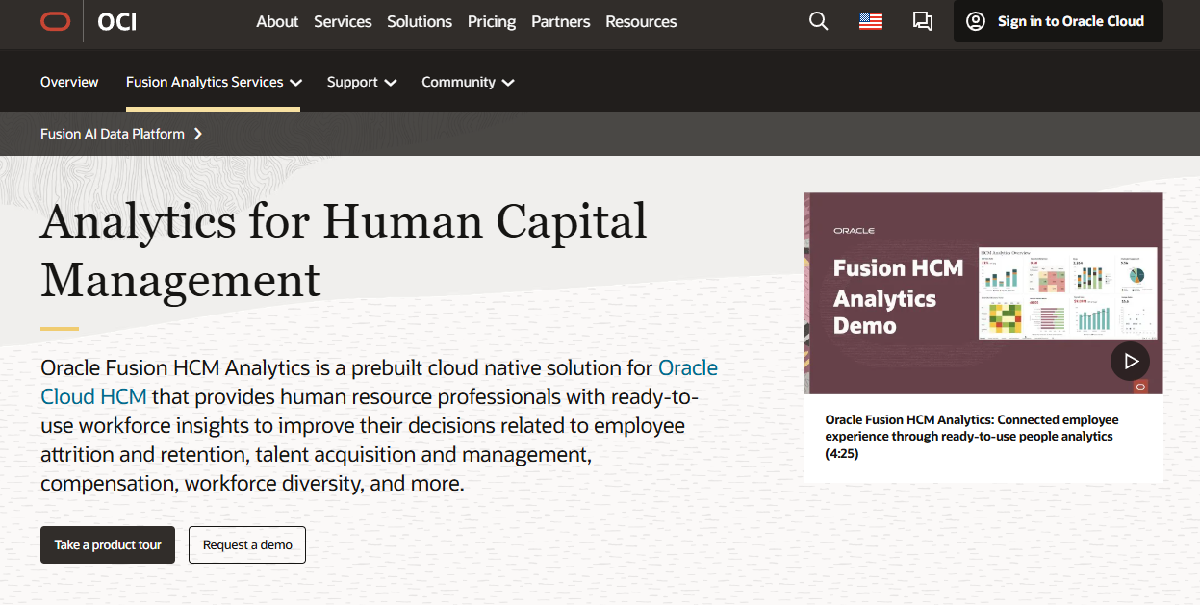Viewport: 1200px width, 605px height.
Task: Click the Oracle watermark on video thumbnail
Action: [x=855, y=230]
